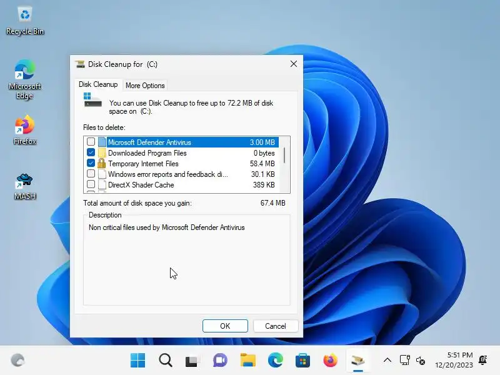
Task: Click the muted volume tray icon
Action: tap(420, 361)
